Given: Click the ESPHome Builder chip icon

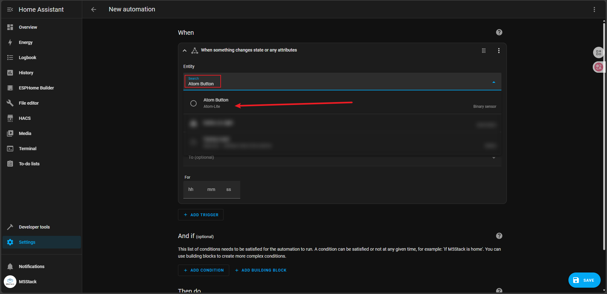Looking at the screenshot, I should pos(10,88).
